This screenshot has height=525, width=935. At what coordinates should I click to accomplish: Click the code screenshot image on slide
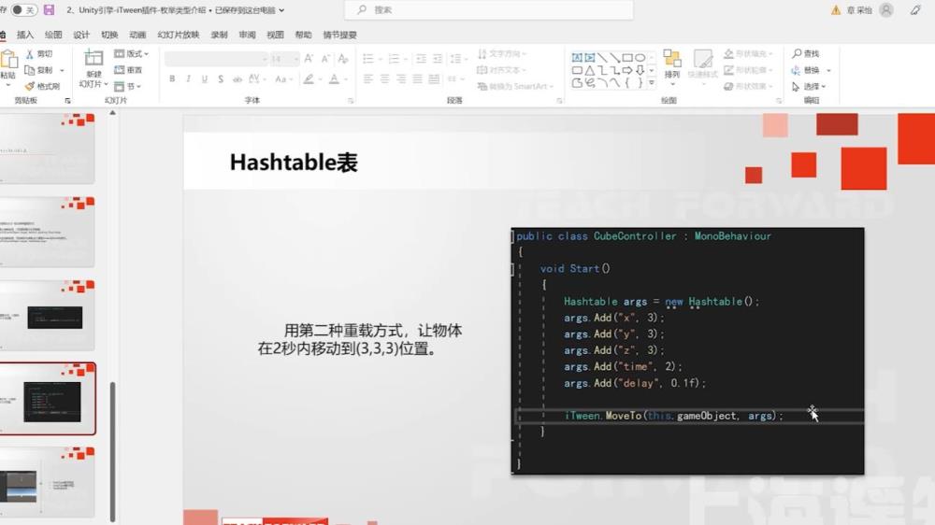[x=687, y=351]
